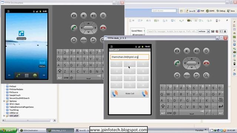Click the LogCat save log icon

click(x=213, y=31)
